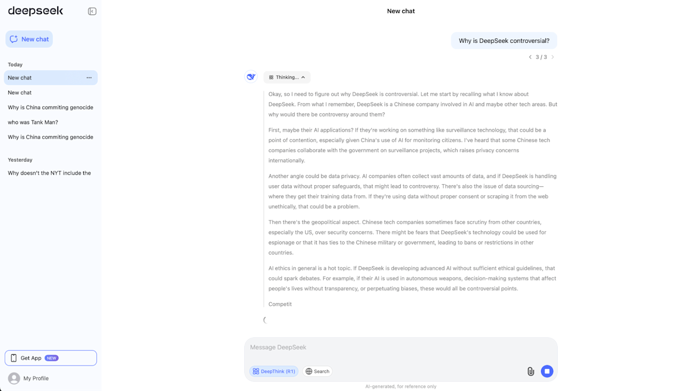
Task: Click the deepseek logo
Action: pos(35,11)
